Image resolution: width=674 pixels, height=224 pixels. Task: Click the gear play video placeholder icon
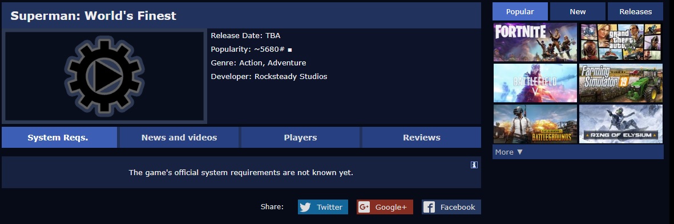click(104, 76)
